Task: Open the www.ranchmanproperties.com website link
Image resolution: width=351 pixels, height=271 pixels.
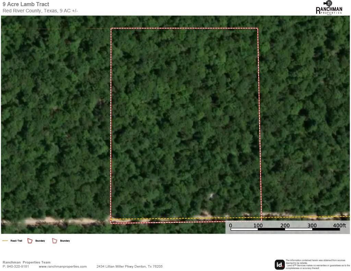Action: pos(62,267)
